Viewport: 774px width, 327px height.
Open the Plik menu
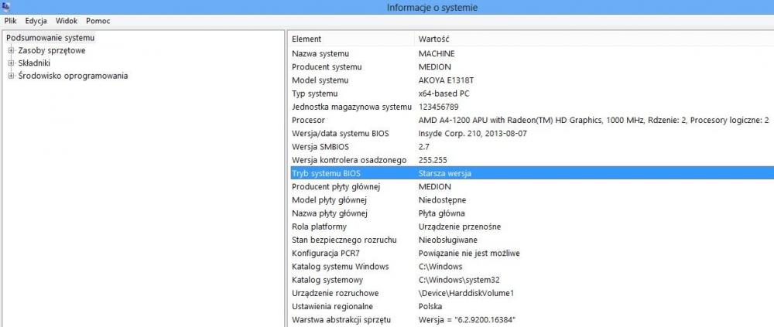click(x=11, y=21)
